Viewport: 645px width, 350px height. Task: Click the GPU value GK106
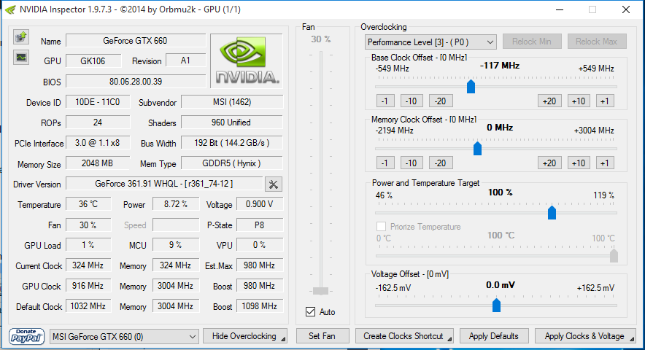93,61
